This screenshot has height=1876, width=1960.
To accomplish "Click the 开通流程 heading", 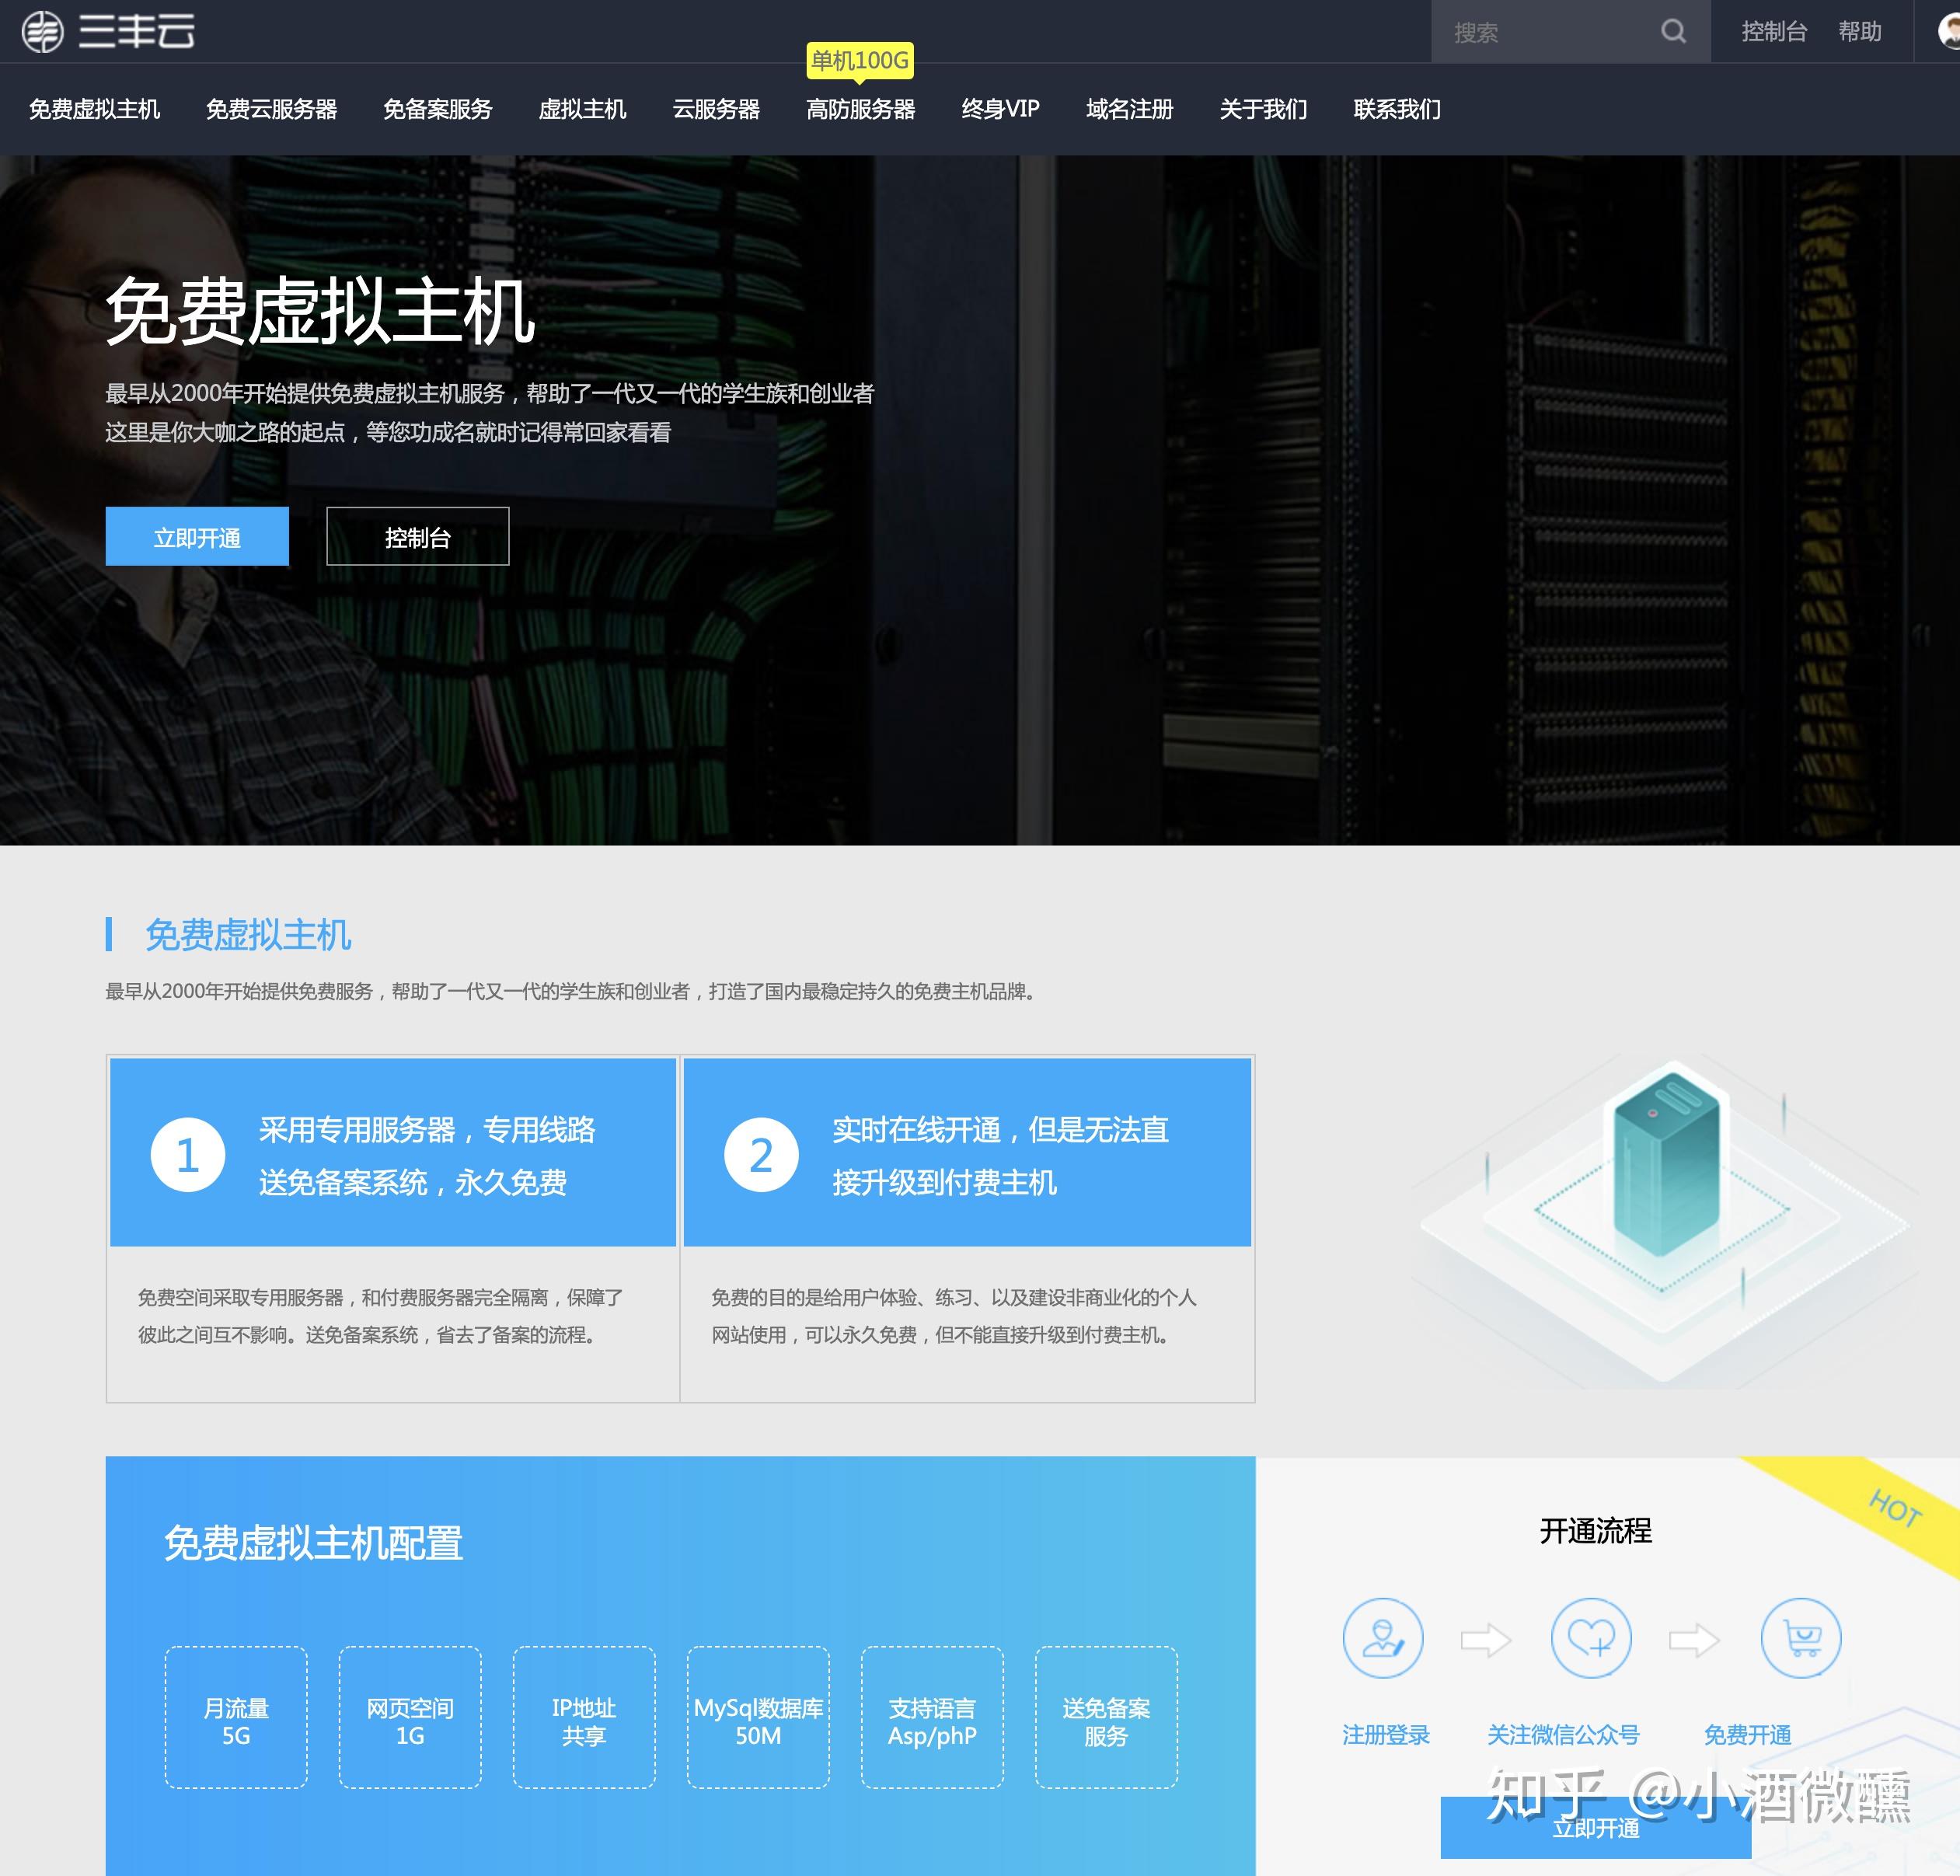I will 1596,1531.
